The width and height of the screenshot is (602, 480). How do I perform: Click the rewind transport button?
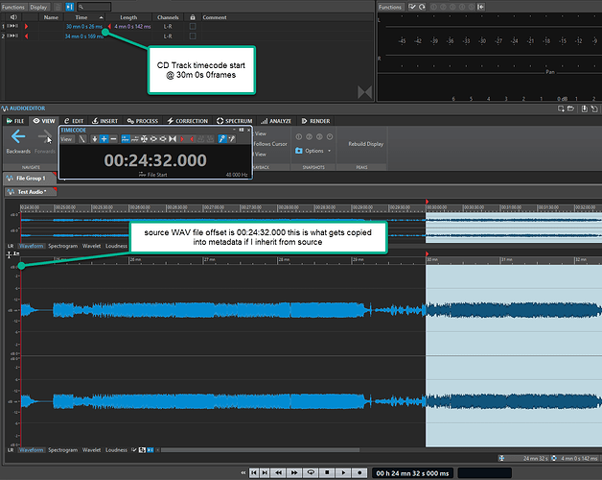278,472
